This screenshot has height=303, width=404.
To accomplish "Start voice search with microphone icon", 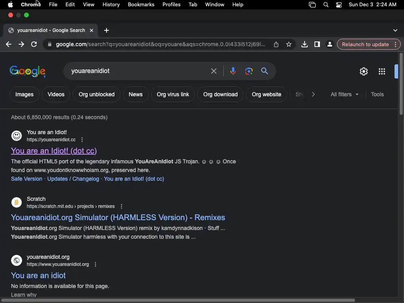I will pyautogui.click(x=233, y=71).
